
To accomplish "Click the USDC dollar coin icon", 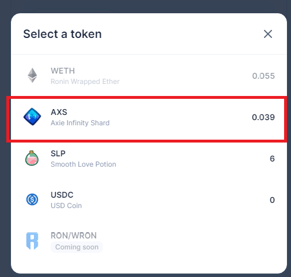I will [x=32, y=199].
